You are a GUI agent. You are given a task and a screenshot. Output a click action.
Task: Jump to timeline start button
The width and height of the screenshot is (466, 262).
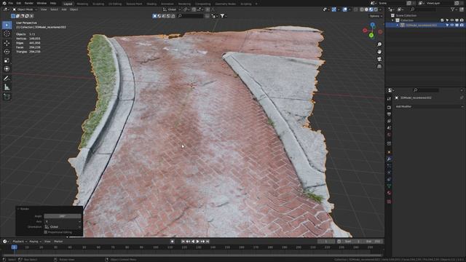click(183, 242)
